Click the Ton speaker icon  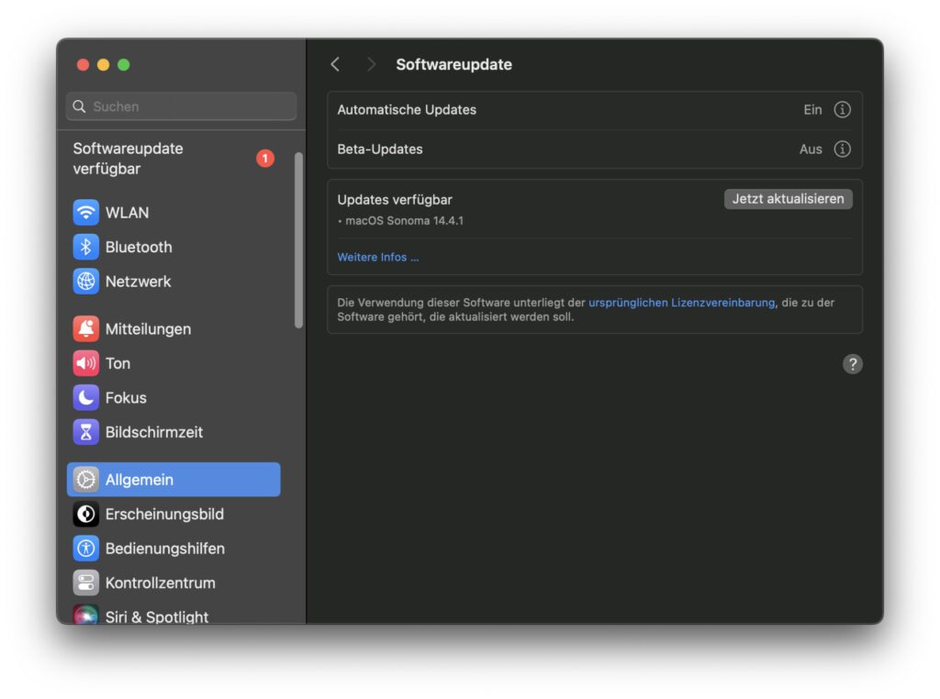point(86,363)
